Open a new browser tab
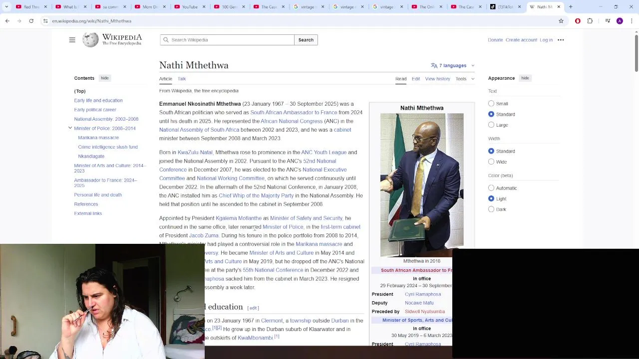This screenshot has width=639, height=359. pos(571,7)
